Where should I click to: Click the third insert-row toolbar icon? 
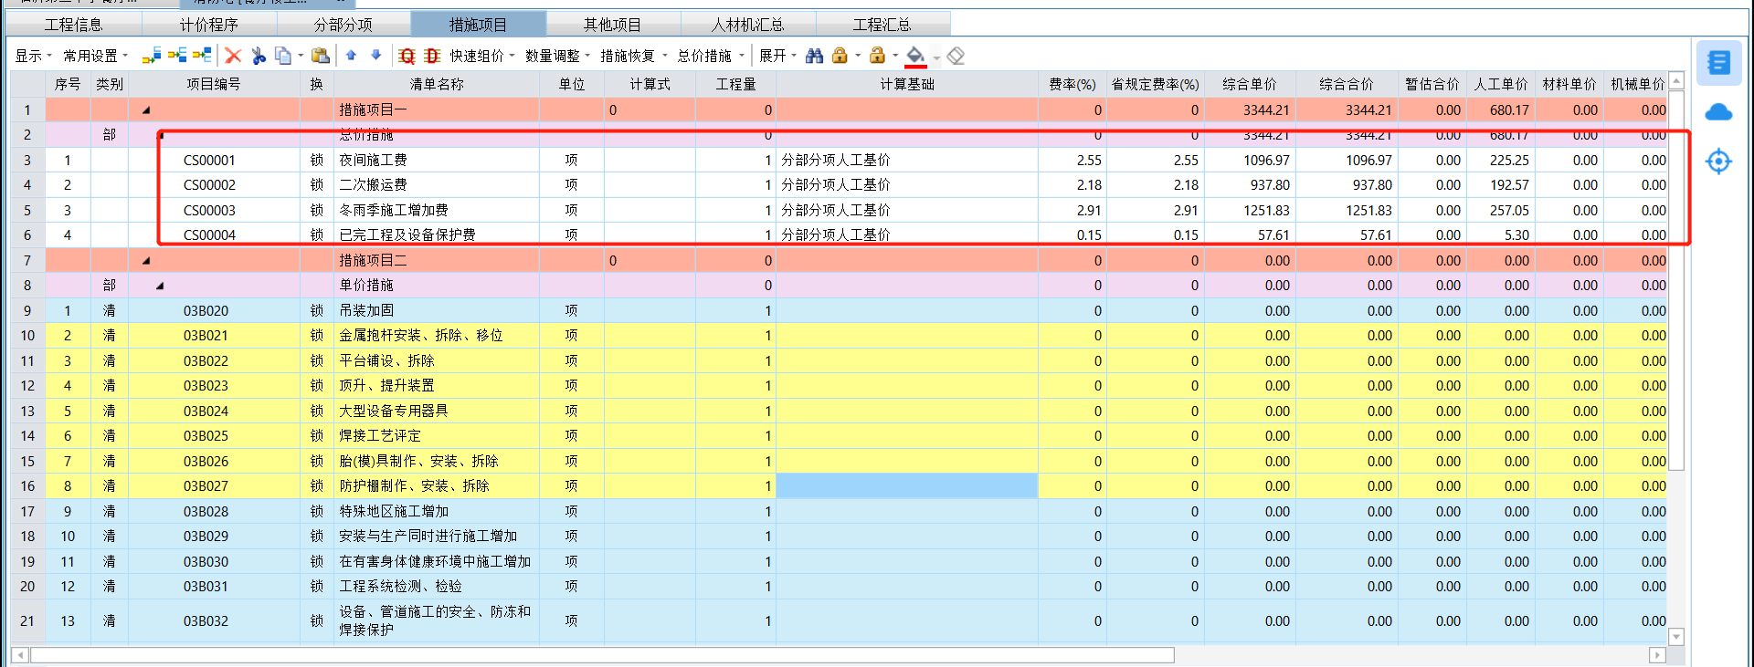tap(202, 56)
